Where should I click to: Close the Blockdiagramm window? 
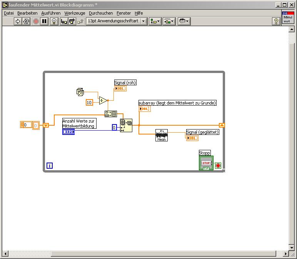pos(292,5)
